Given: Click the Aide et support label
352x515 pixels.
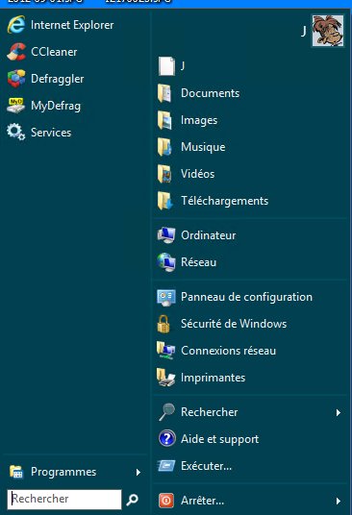Looking at the screenshot, I should coord(220,439).
